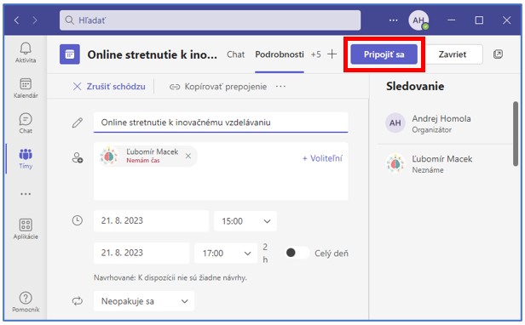Click + Voliteľní to add optional attendees

coord(322,158)
